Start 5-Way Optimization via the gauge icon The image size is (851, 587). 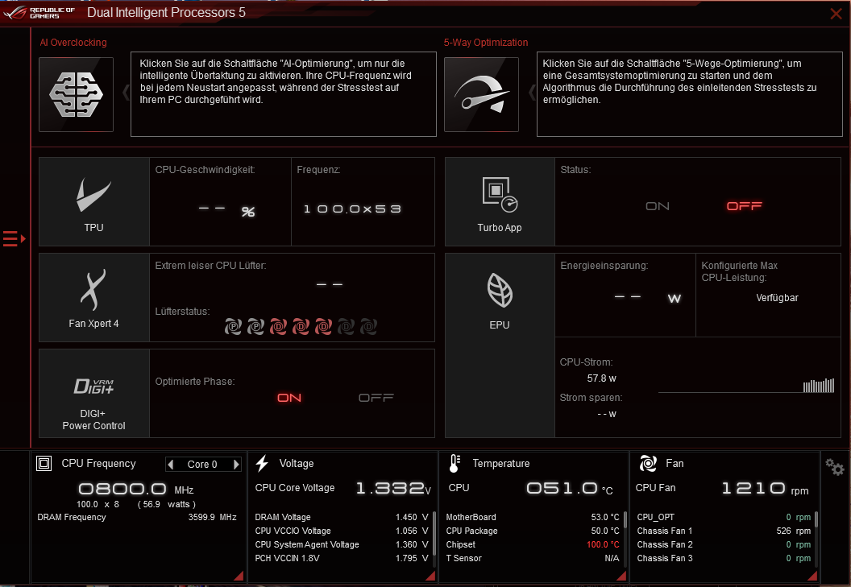[481, 94]
